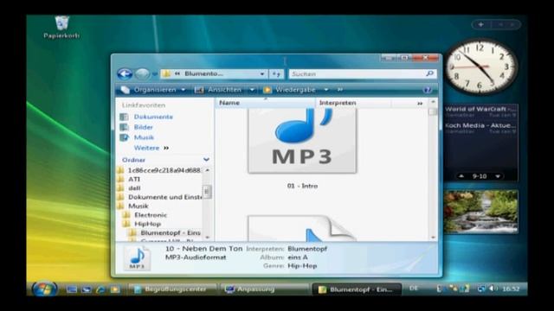
Task: Expand the address bar history dropdown arrow
Action: (x=262, y=74)
